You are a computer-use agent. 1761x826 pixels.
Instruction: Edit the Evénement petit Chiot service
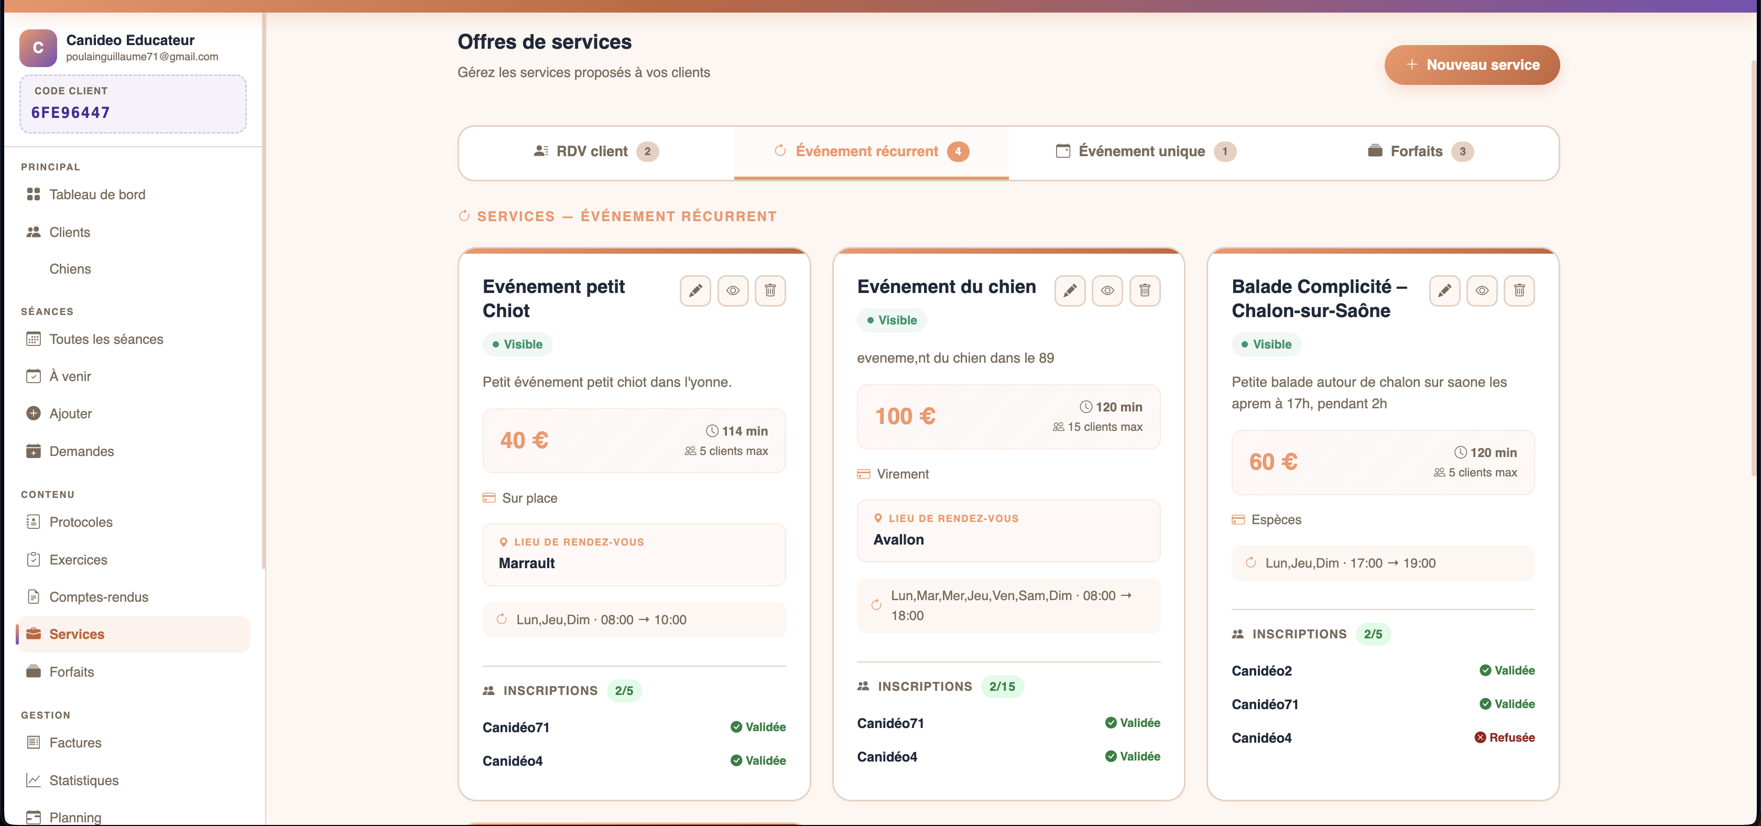695,290
